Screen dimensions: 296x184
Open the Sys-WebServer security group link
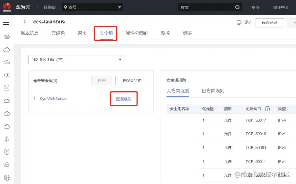point(53,99)
